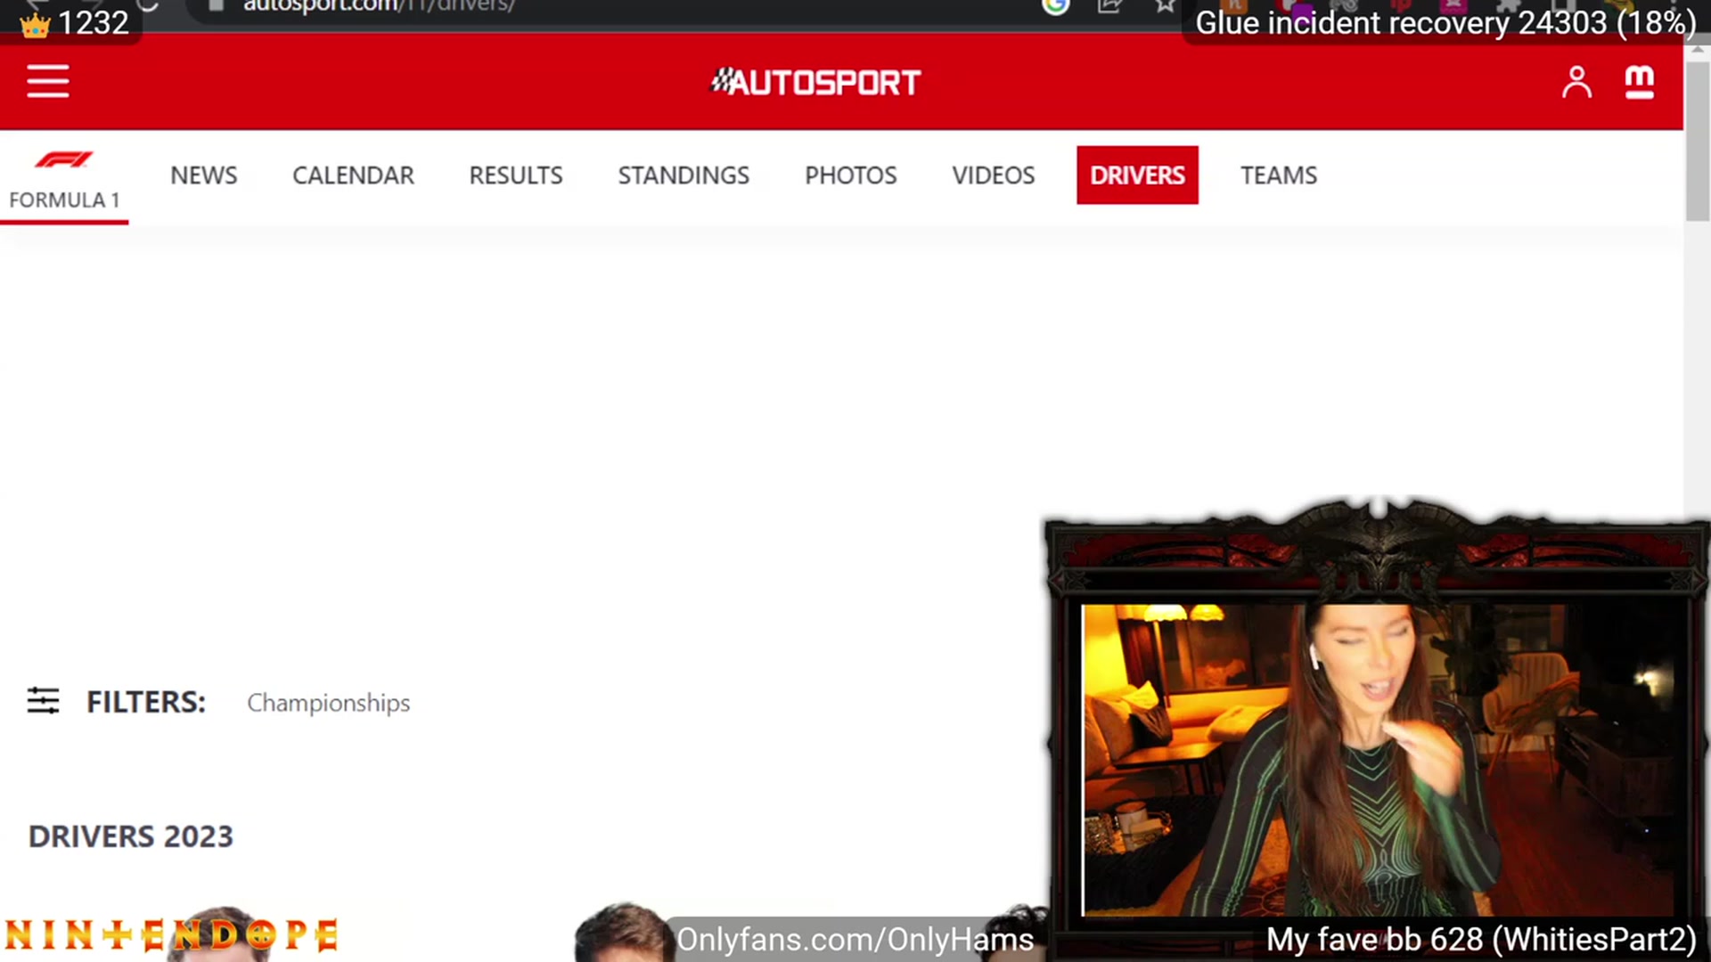Open the Videos tab
Image resolution: width=1711 pixels, height=962 pixels.
coord(993,175)
